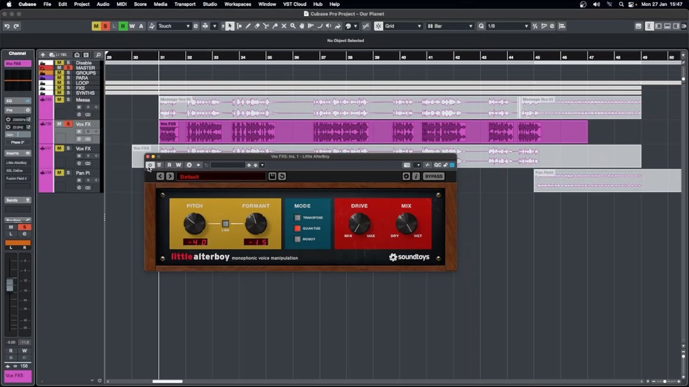
Task: Expand the GROUPS folder track
Action: (43, 73)
